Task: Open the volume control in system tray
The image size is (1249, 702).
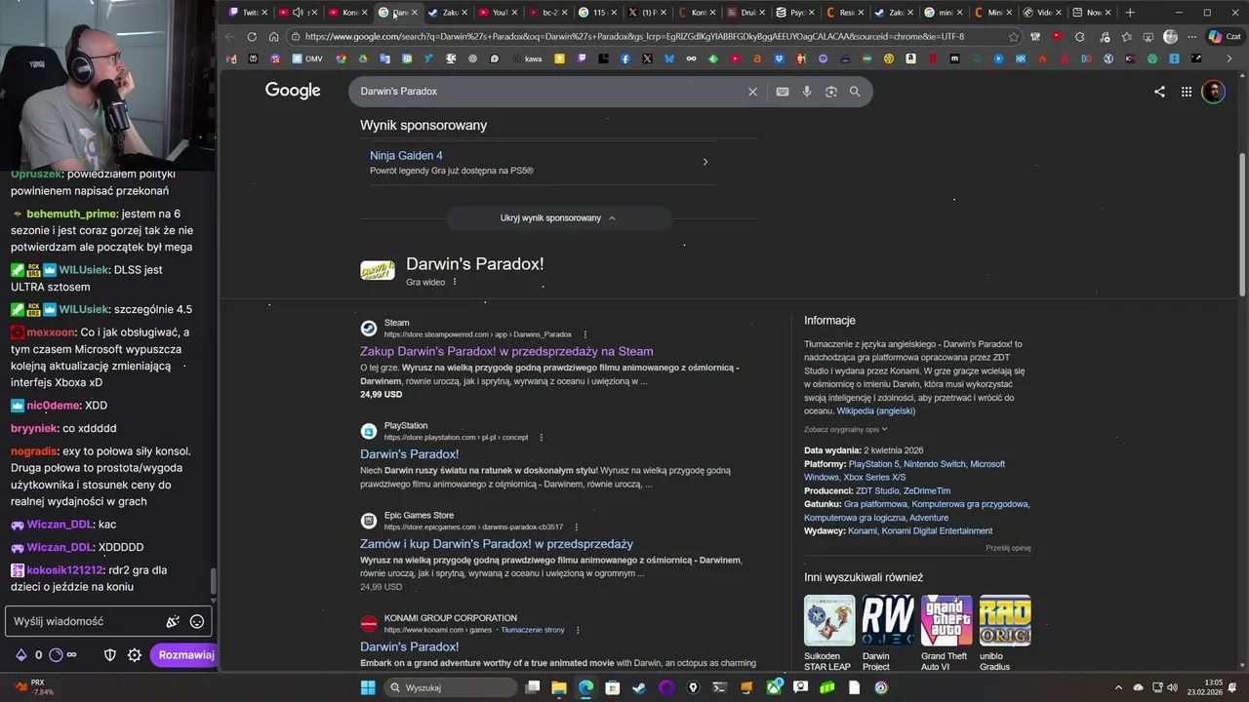Action: (1172, 687)
